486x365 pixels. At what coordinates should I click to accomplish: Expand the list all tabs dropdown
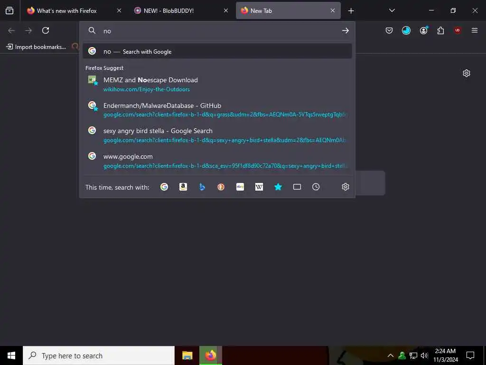[392, 10]
